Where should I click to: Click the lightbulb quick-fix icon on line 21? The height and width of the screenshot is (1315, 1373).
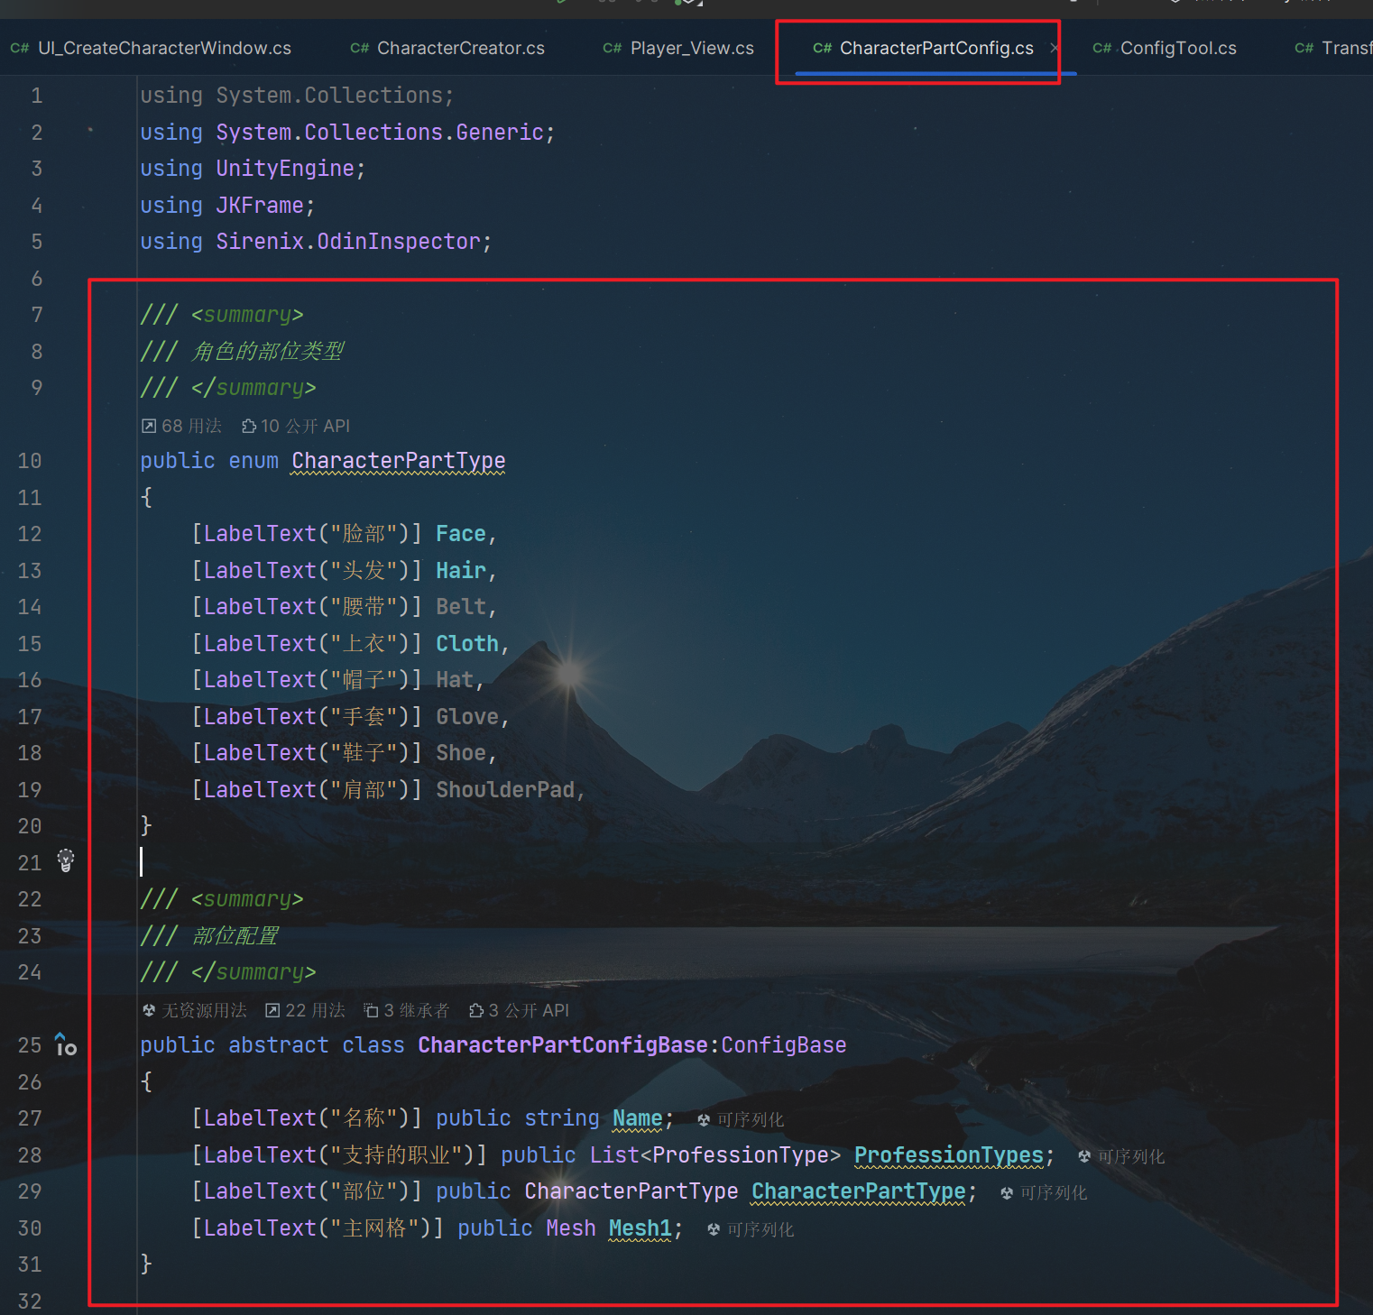click(x=66, y=860)
